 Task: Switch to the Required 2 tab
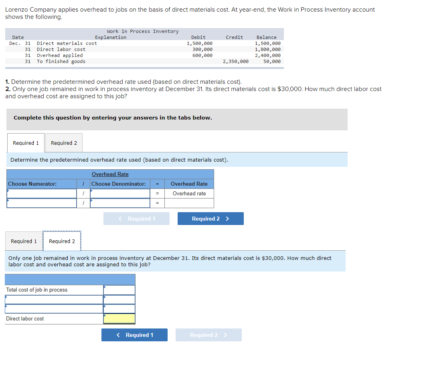pyautogui.click(x=63, y=143)
